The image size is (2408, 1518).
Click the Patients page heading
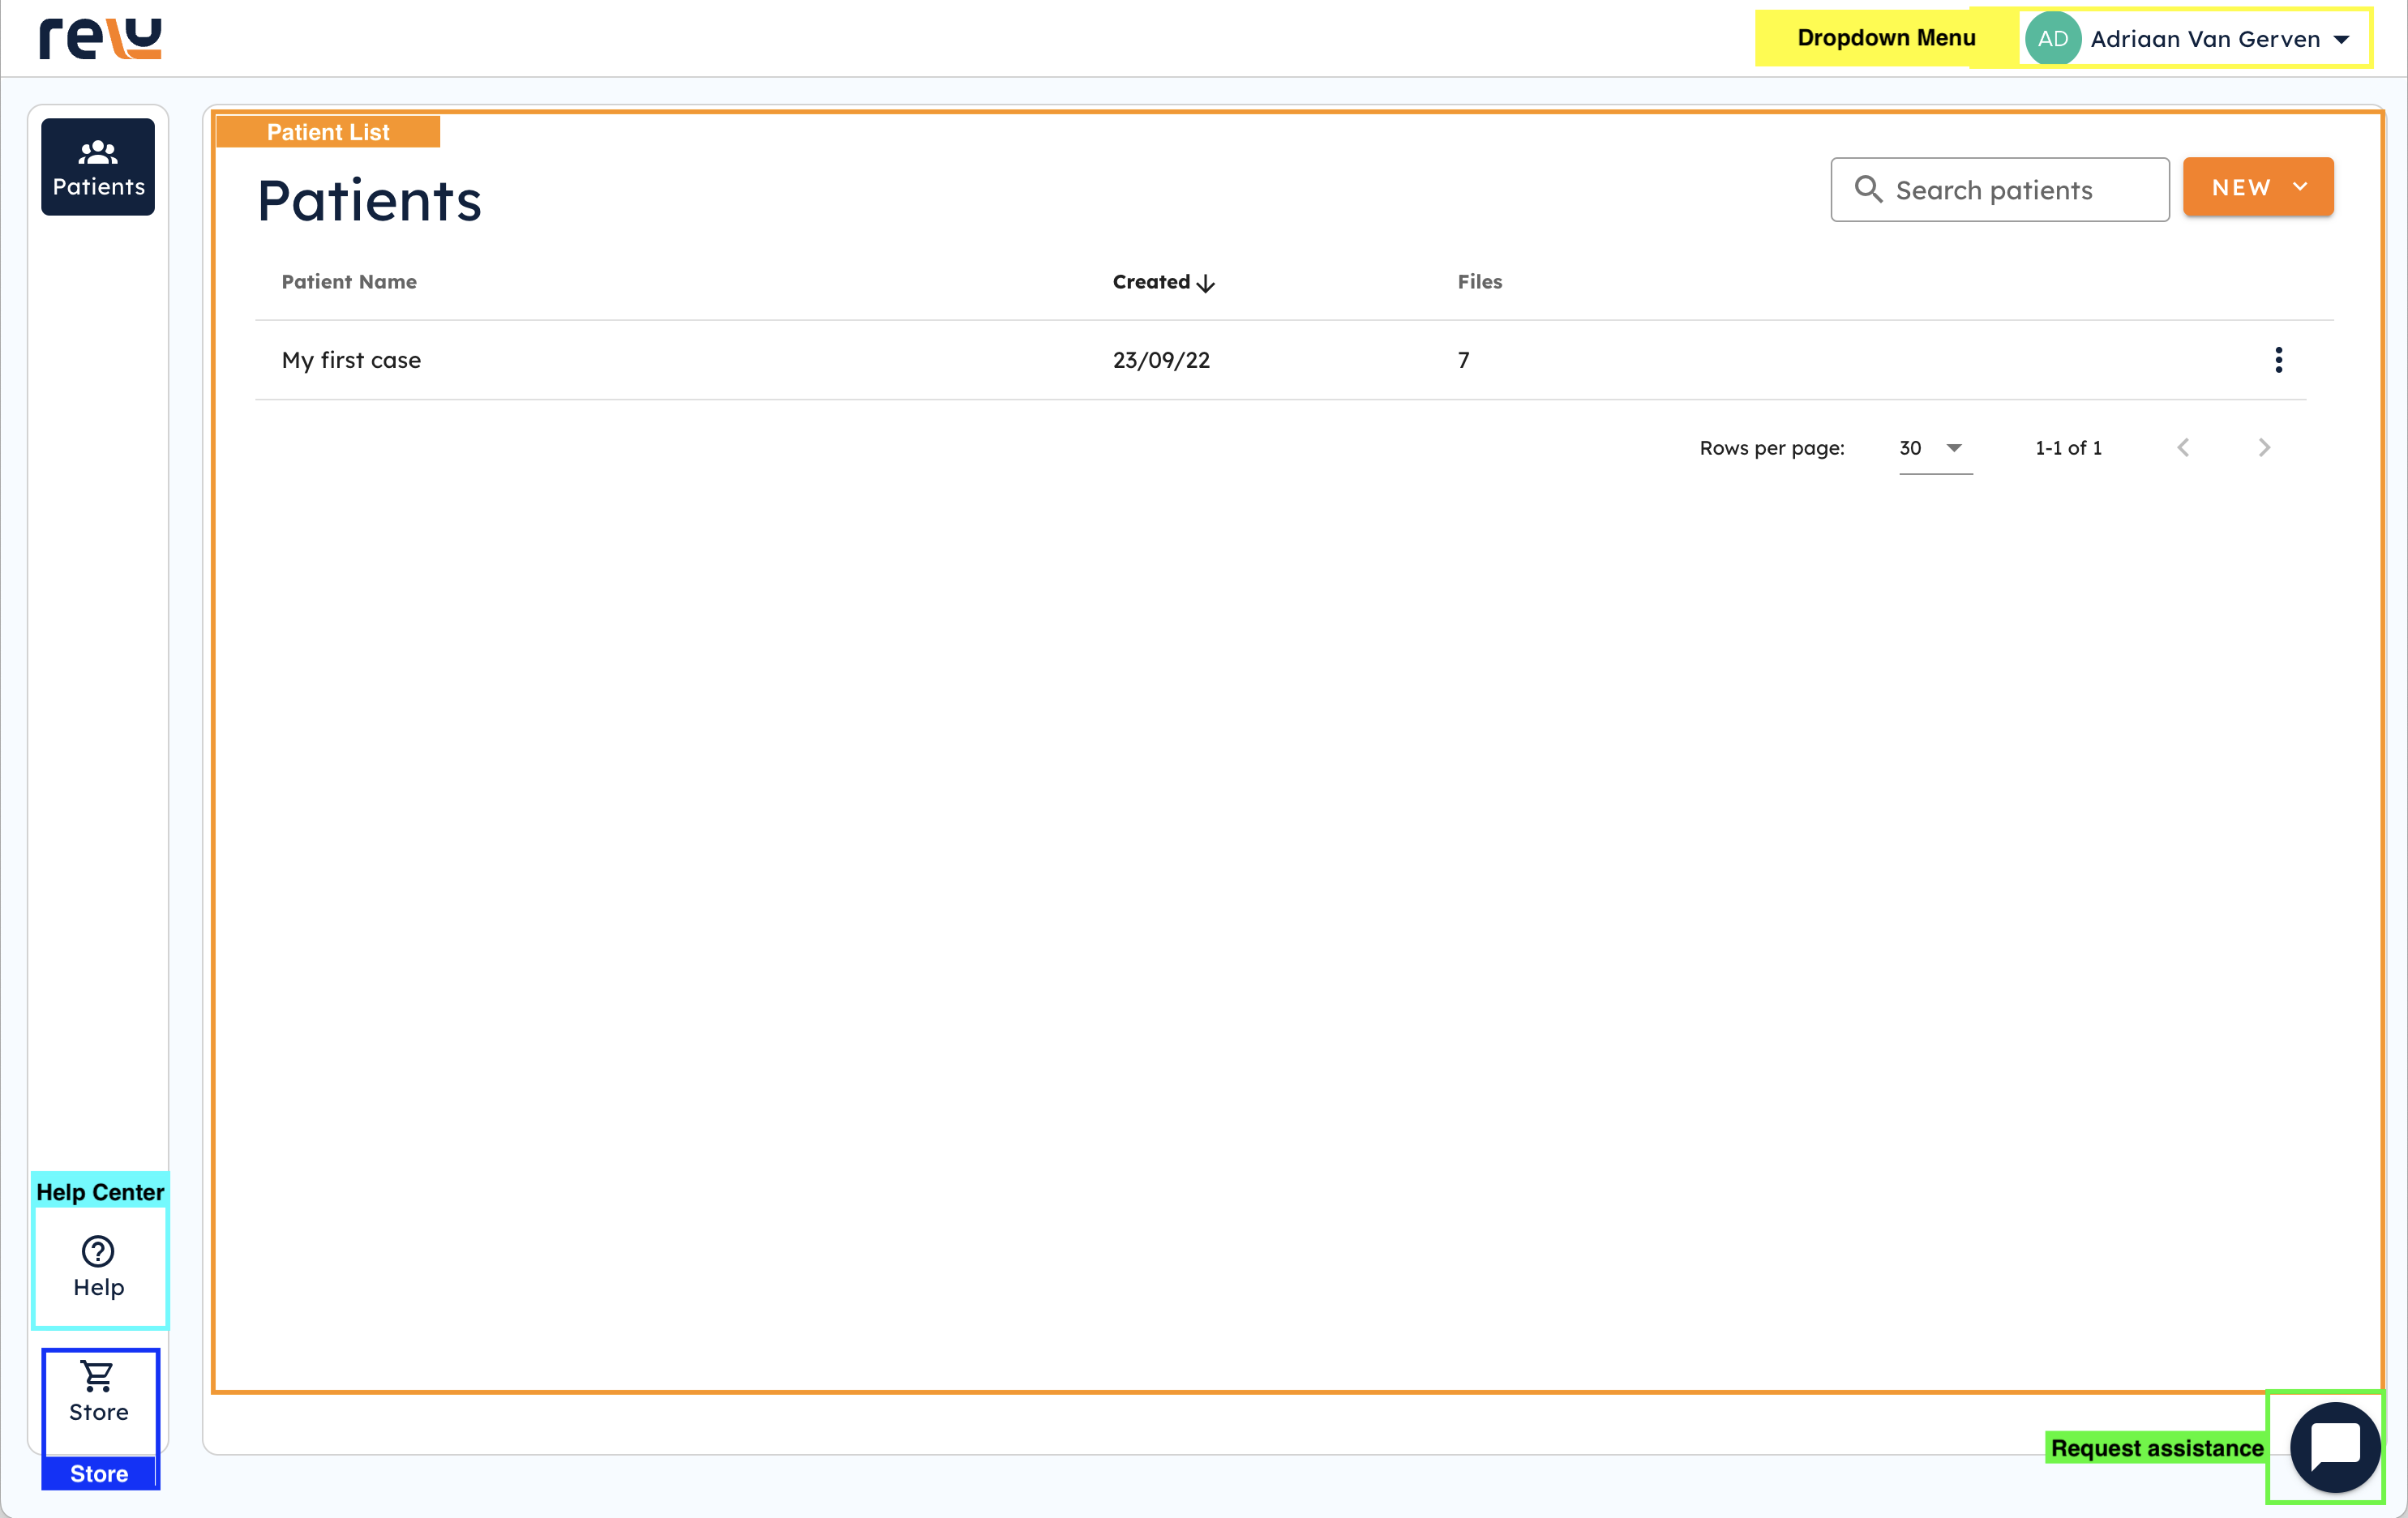(369, 200)
